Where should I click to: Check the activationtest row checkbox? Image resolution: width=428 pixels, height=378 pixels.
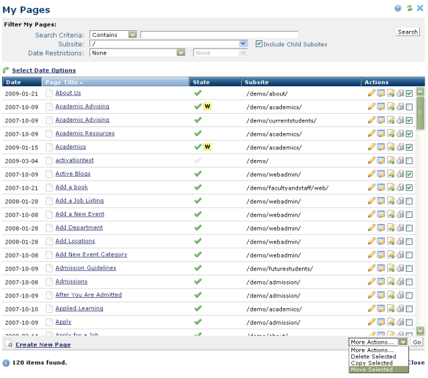point(409,161)
